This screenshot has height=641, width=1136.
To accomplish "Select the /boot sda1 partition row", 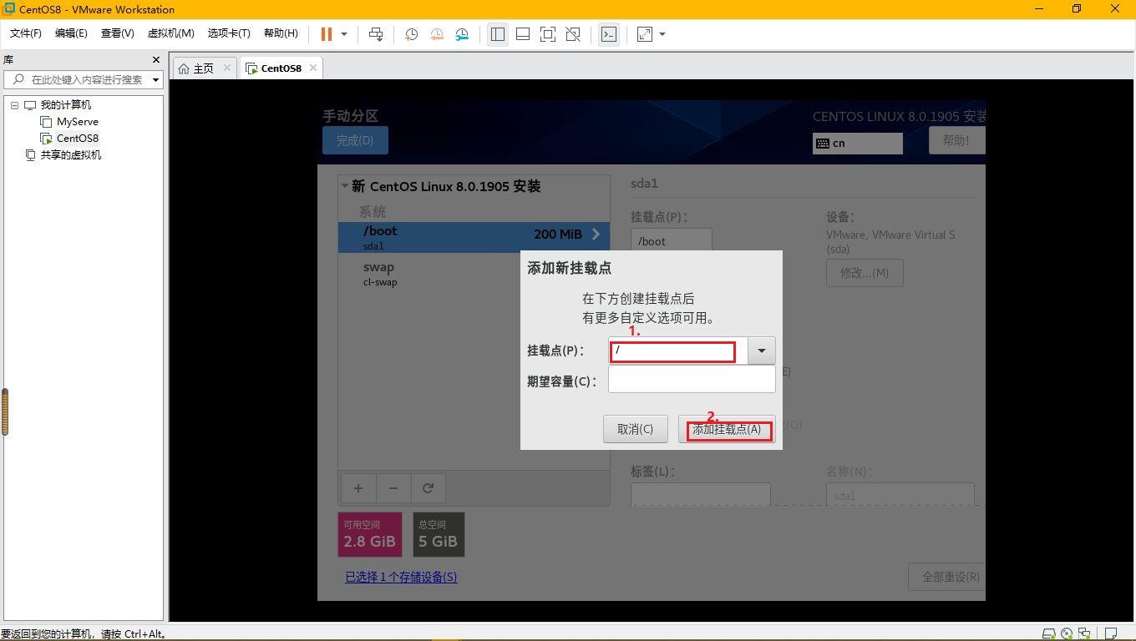I will [x=474, y=237].
